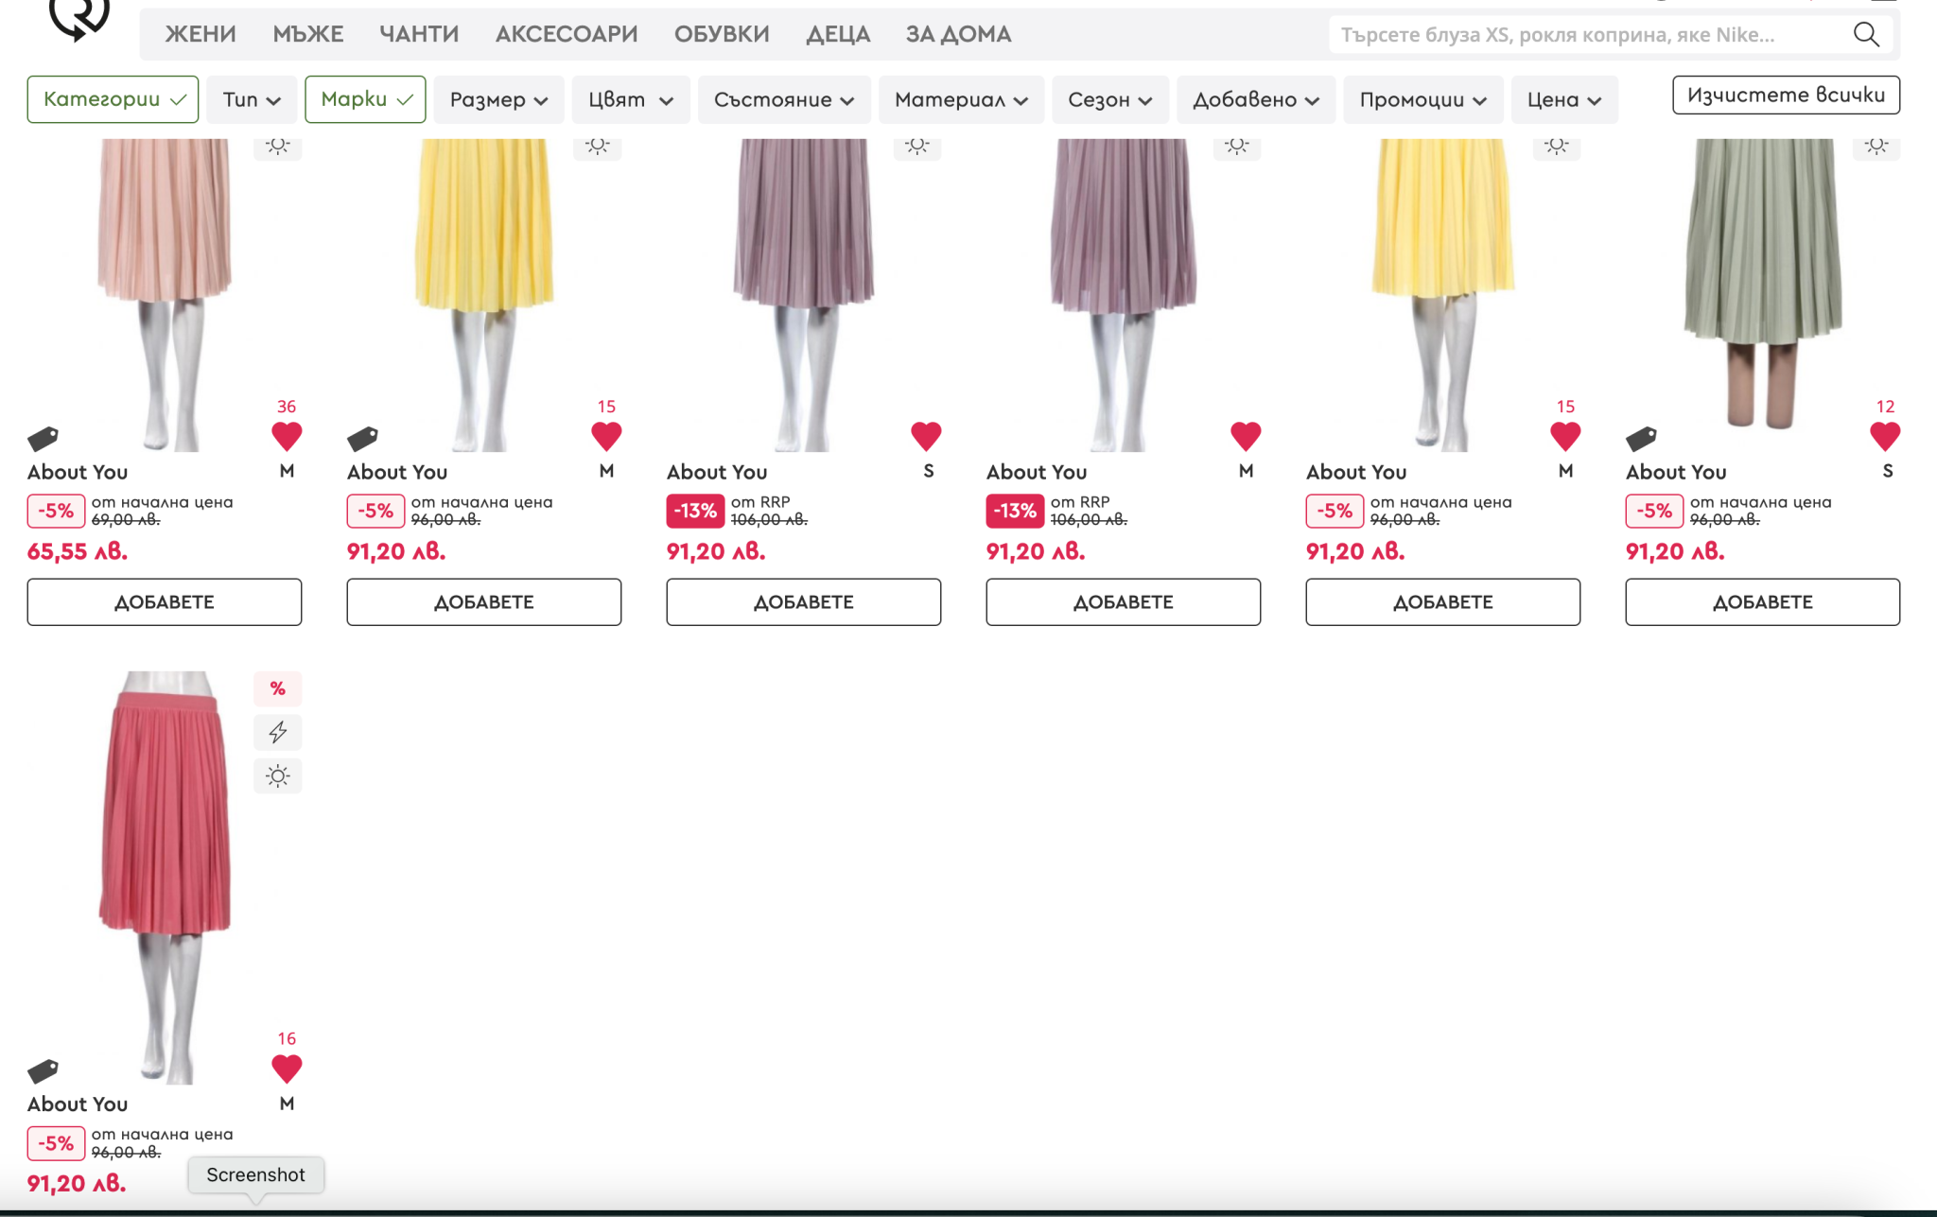Click the sun season icon on the red skirt
Screen dimensions: 1937x1217
tap(277, 776)
